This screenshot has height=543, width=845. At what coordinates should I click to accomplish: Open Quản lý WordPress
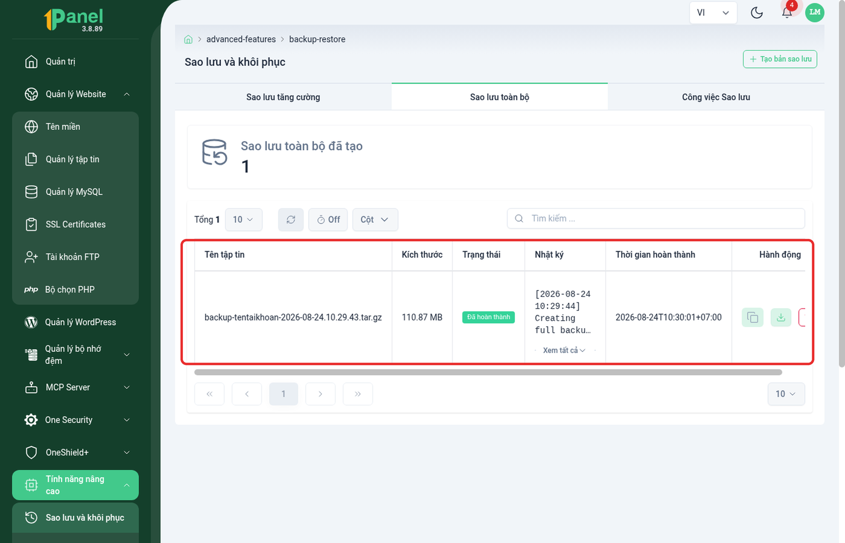click(75, 322)
